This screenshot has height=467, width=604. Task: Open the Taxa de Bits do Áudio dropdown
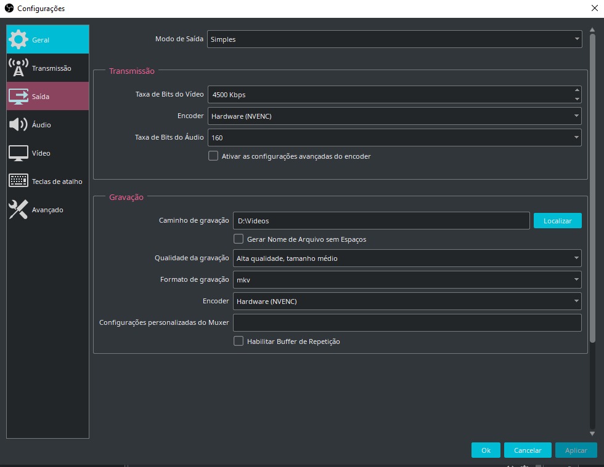point(394,138)
